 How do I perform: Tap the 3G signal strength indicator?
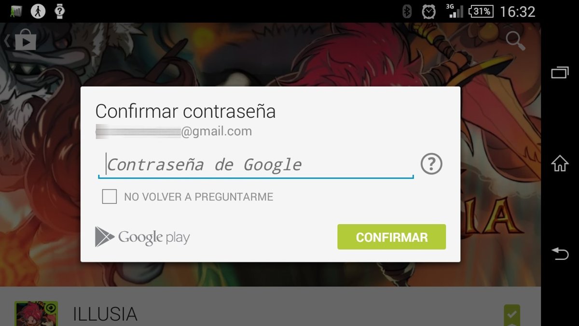click(454, 11)
